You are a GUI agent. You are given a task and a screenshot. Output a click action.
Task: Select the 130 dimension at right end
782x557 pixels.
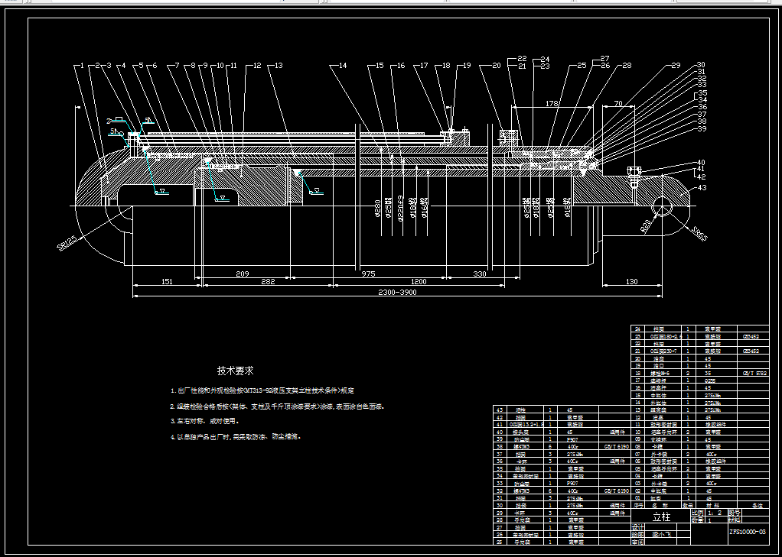pyautogui.click(x=631, y=281)
